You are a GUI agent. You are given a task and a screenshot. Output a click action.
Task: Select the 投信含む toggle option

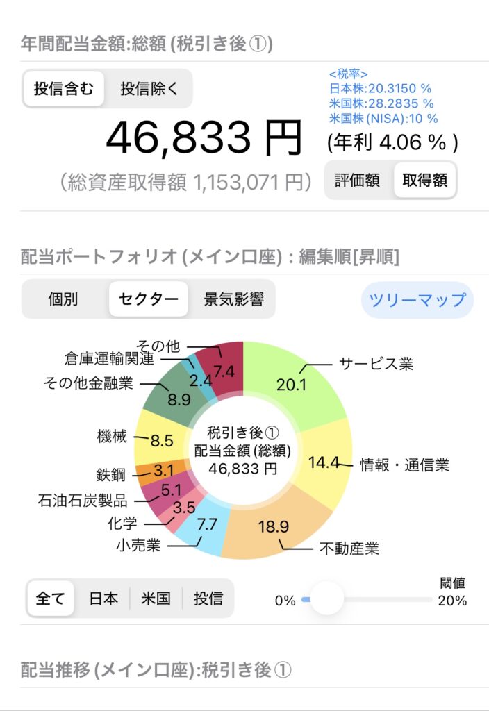click(63, 89)
